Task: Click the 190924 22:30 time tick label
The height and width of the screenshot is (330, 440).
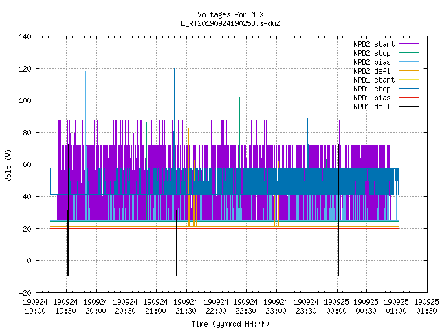Action: [x=246, y=307]
